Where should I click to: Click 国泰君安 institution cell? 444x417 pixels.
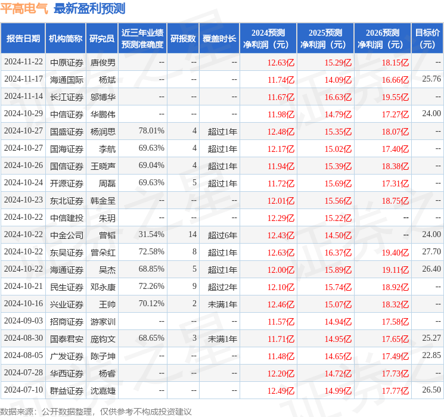coord(67,338)
